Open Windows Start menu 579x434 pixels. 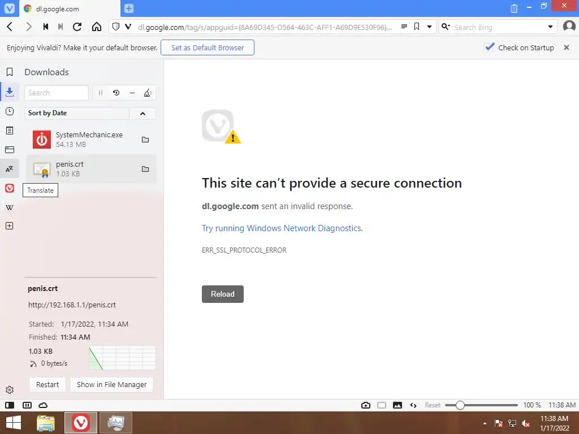[14, 423]
